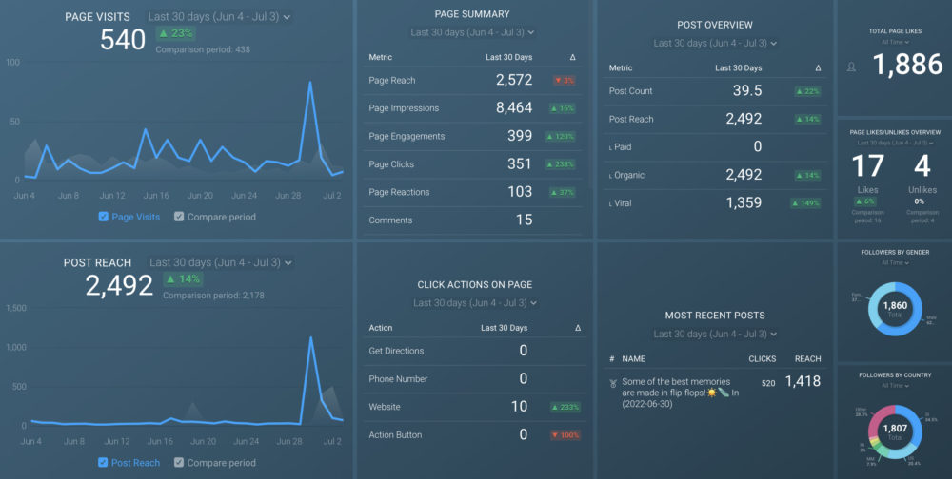Click Comparison period: 438 text

pyautogui.click(x=203, y=49)
